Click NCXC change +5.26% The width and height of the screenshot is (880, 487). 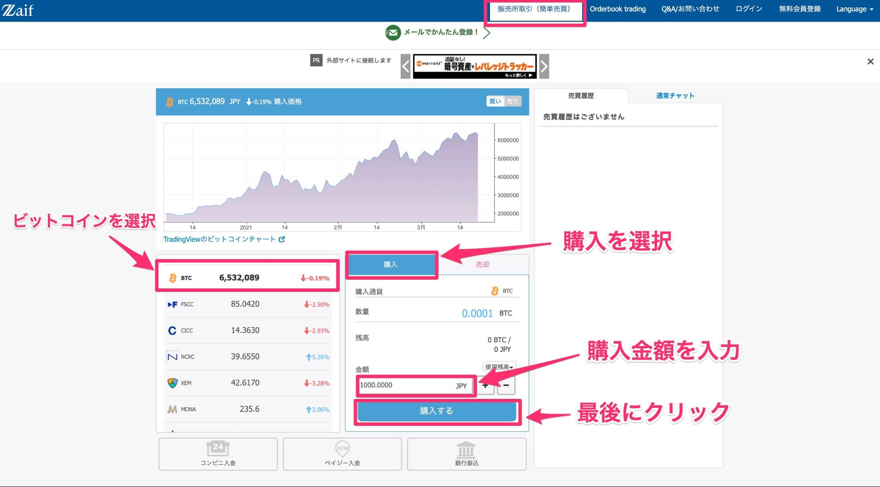[317, 357]
